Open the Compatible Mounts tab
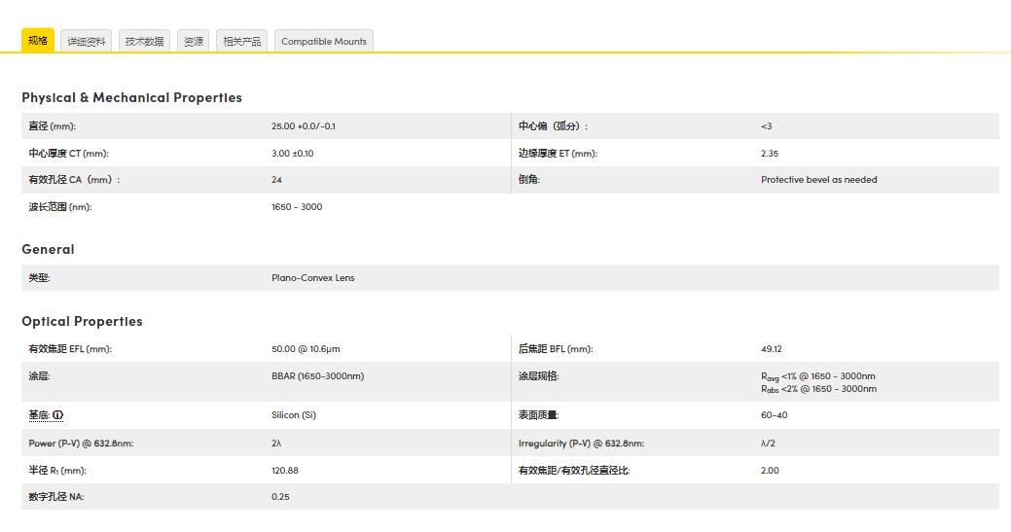The image size is (1011, 532). point(324,42)
